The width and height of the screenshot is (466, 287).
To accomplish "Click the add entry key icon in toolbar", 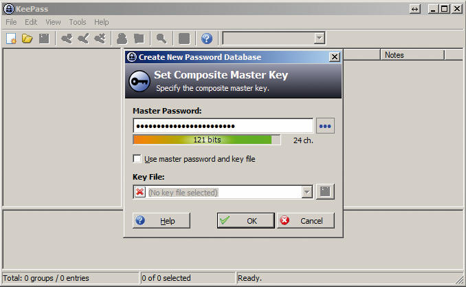I will [67, 39].
